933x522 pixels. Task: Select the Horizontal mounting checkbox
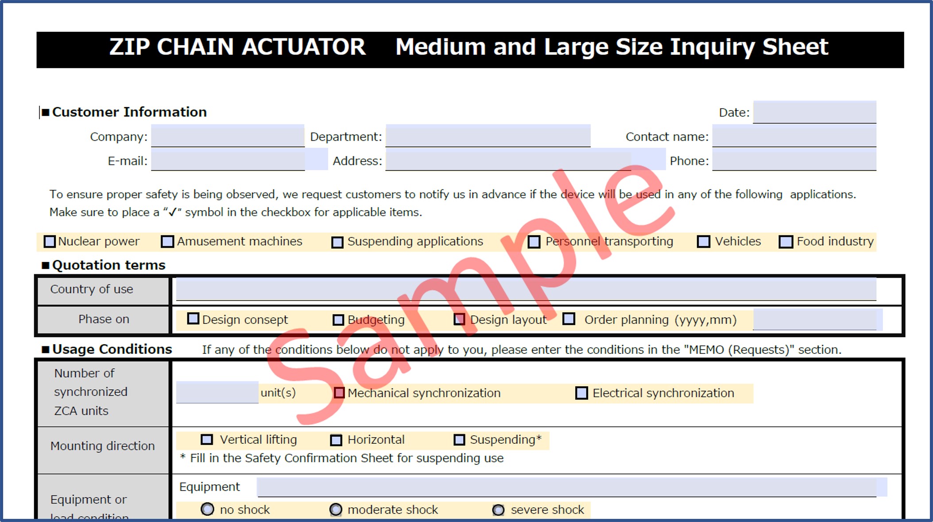pos(336,440)
